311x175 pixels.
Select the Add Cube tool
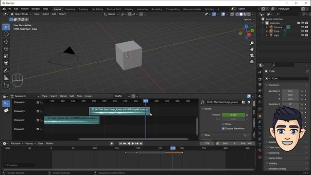(6, 86)
